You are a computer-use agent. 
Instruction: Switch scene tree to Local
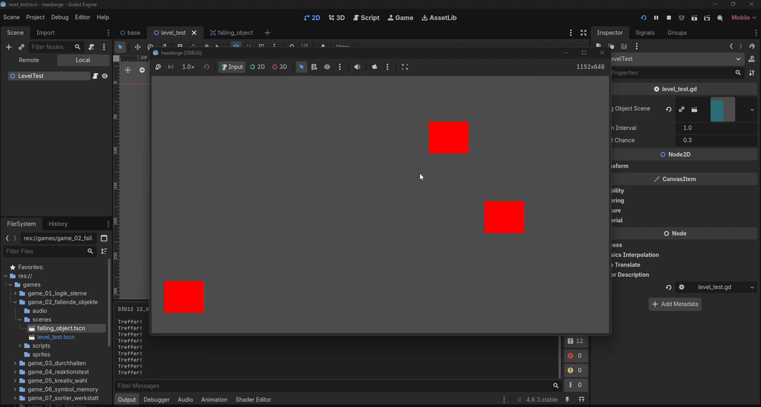(82, 60)
